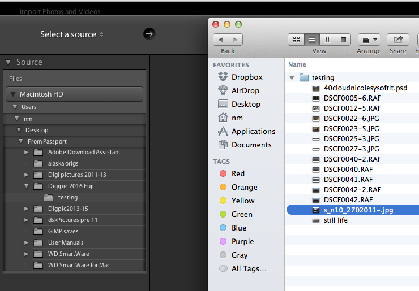Click All Tags... in sidebar
The width and height of the screenshot is (419, 291).
tap(249, 268)
